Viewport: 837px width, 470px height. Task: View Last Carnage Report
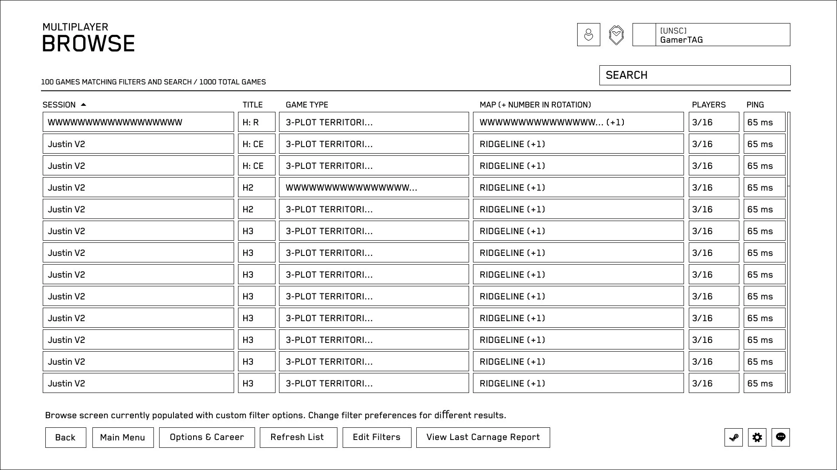pyautogui.click(x=483, y=437)
